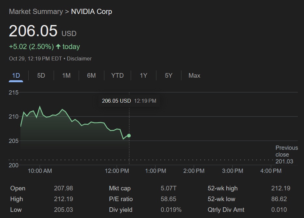Click the 52-wk high label
Screen dimensions: 304x218
223,188
